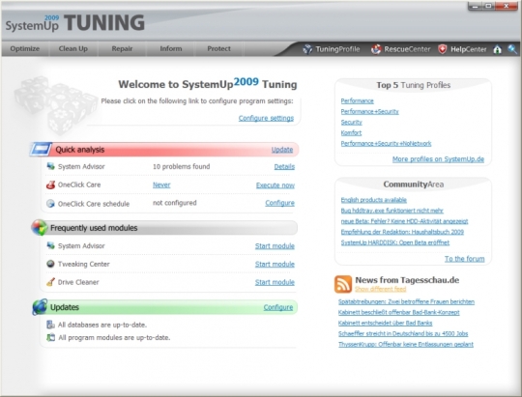Open SystemUp HARDDISK Open Beta post
The width and height of the screenshot is (522, 397).
pyautogui.click(x=394, y=242)
